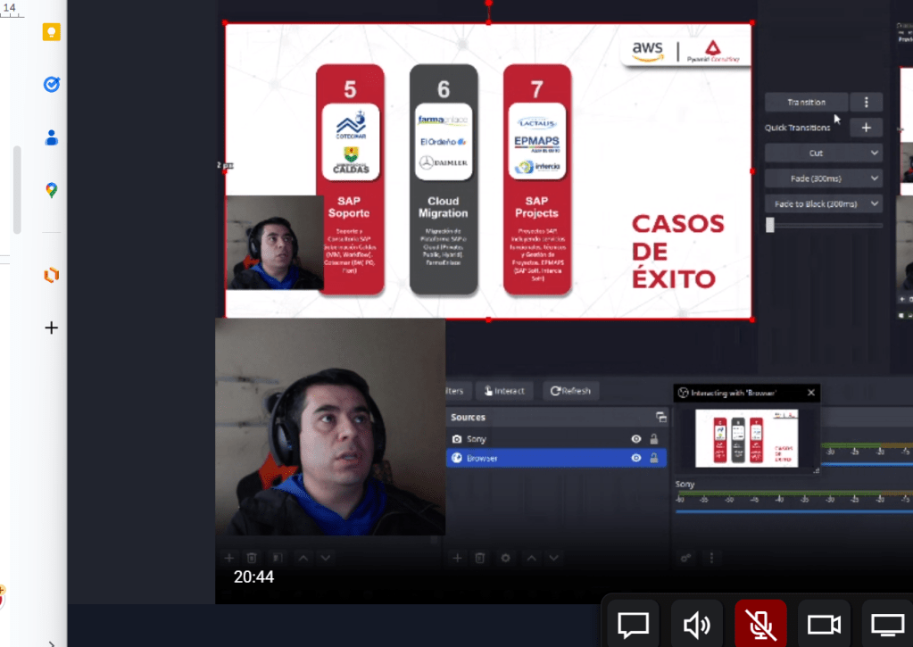Open Google Contacts in the side panel
The image size is (913, 647).
[51, 137]
